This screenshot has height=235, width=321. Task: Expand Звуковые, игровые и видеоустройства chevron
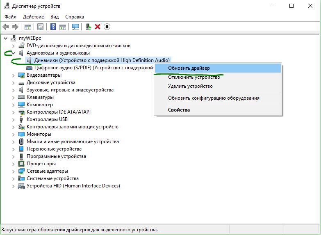[x=14, y=90]
